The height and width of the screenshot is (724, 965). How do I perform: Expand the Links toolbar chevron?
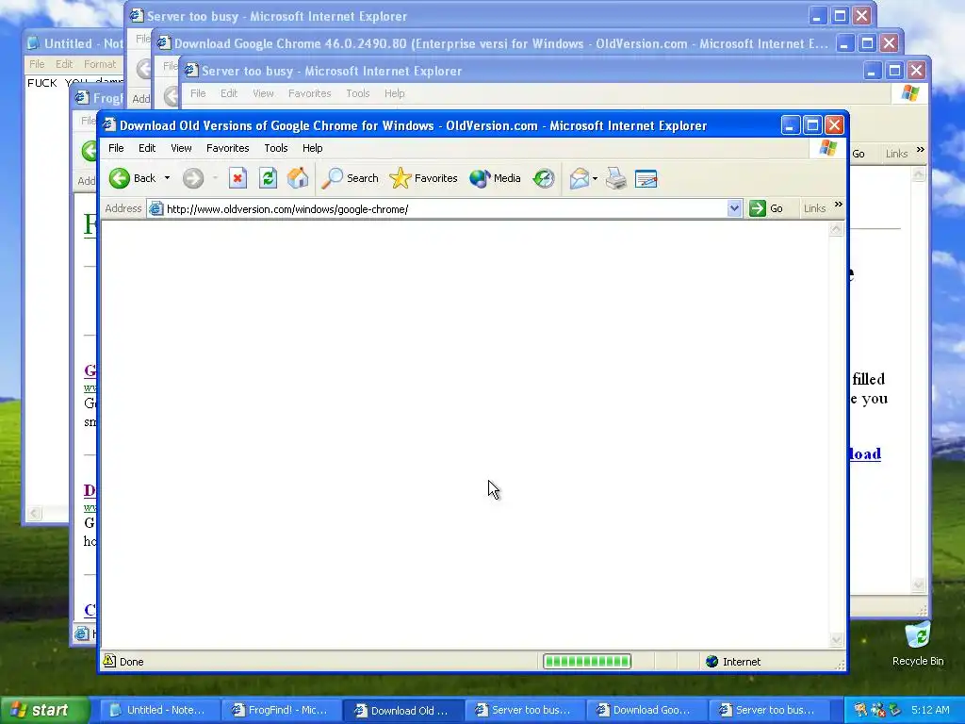tap(838, 205)
